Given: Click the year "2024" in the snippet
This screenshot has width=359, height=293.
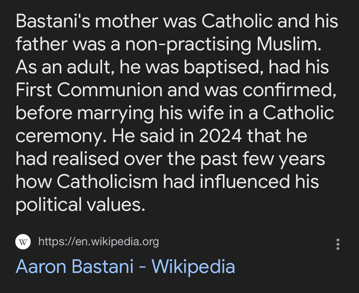Looking at the screenshot, I should coord(221,136).
